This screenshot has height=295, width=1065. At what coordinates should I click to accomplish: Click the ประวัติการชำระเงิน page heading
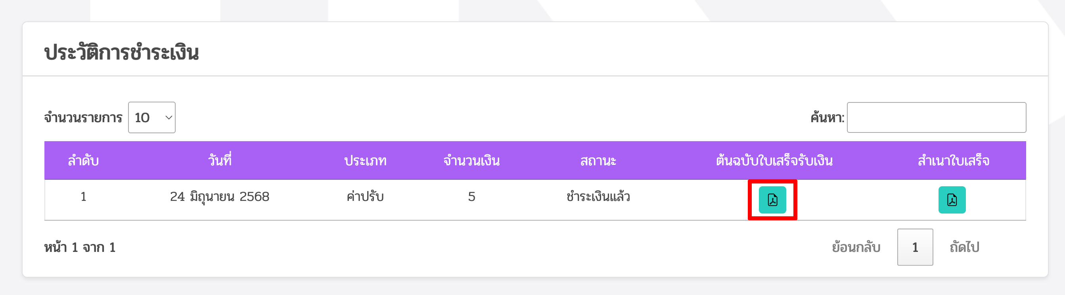[122, 53]
